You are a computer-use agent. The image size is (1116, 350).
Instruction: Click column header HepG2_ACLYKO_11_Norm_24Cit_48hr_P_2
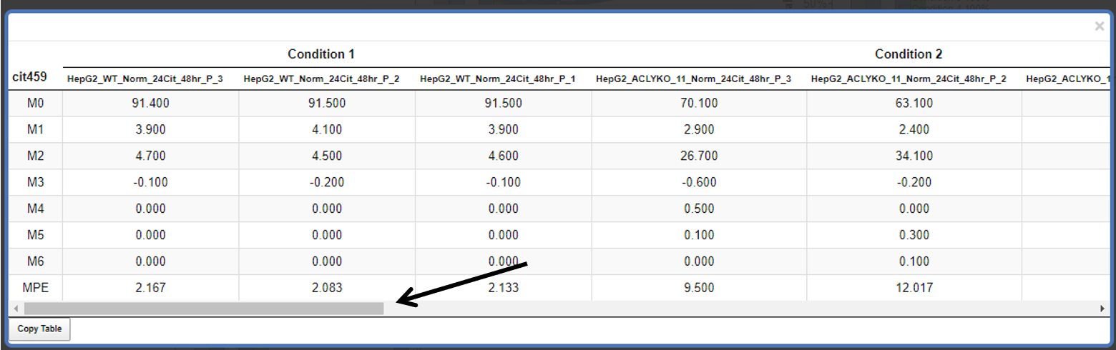pyautogui.click(x=909, y=79)
